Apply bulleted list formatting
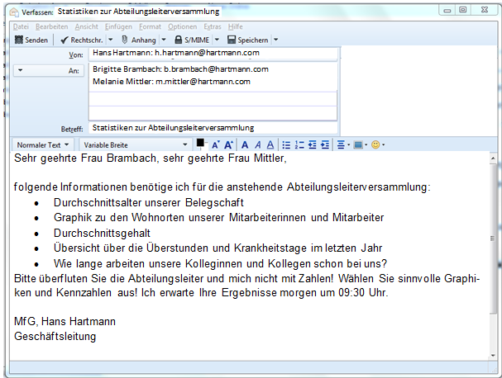The image size is (502, 378). tap(286, 145)
